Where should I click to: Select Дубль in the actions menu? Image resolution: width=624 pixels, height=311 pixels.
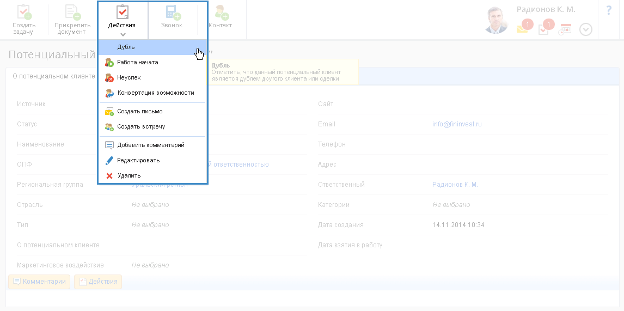[x=152, y=47]
